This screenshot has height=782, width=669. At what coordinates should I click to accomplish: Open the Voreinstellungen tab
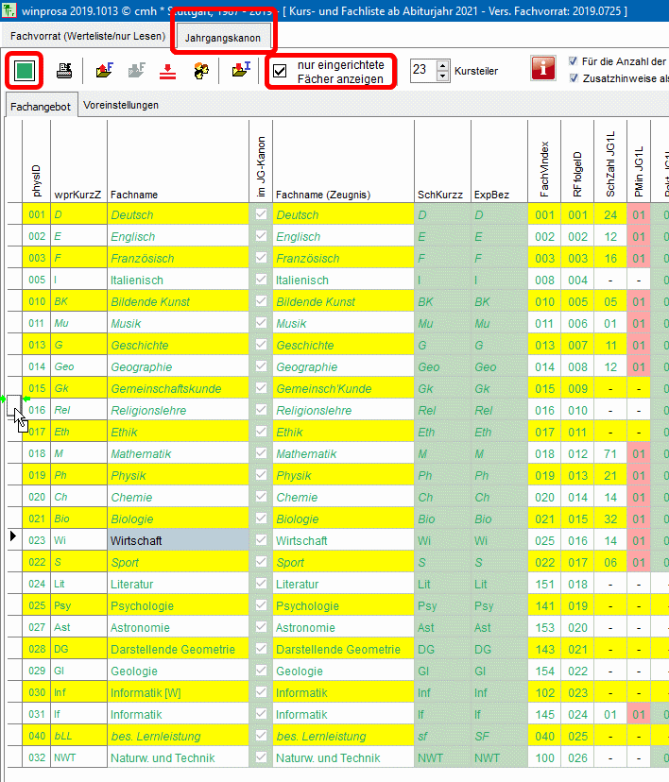[x=121, y=105]
